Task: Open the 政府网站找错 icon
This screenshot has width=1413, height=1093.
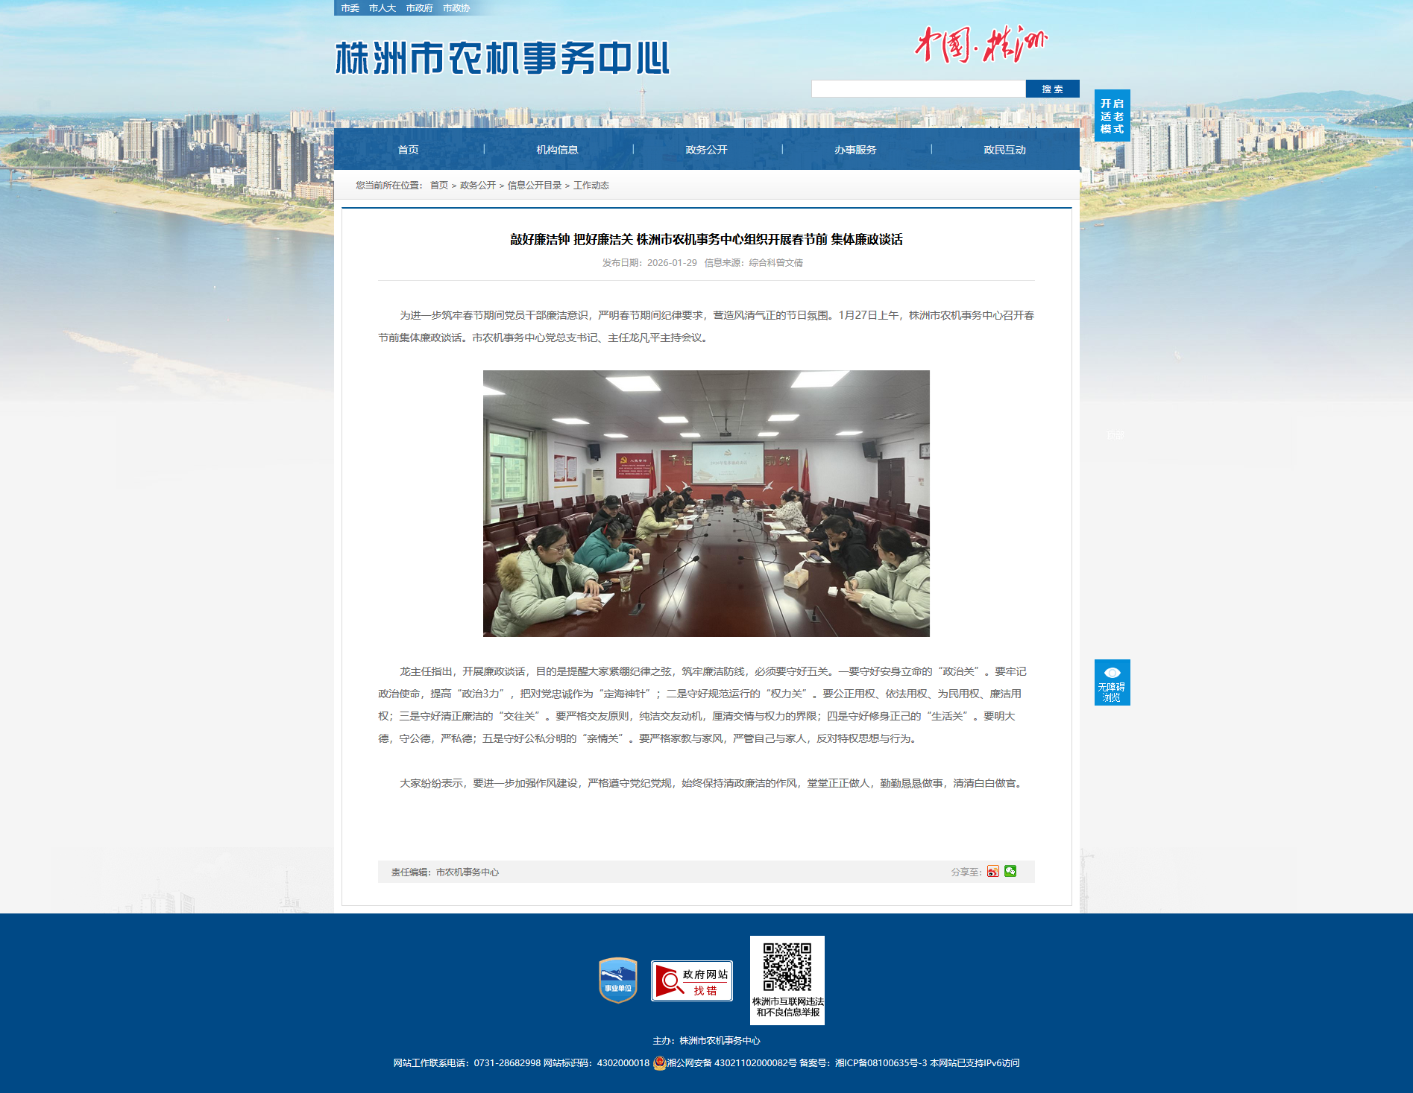Action: [691, 980]
